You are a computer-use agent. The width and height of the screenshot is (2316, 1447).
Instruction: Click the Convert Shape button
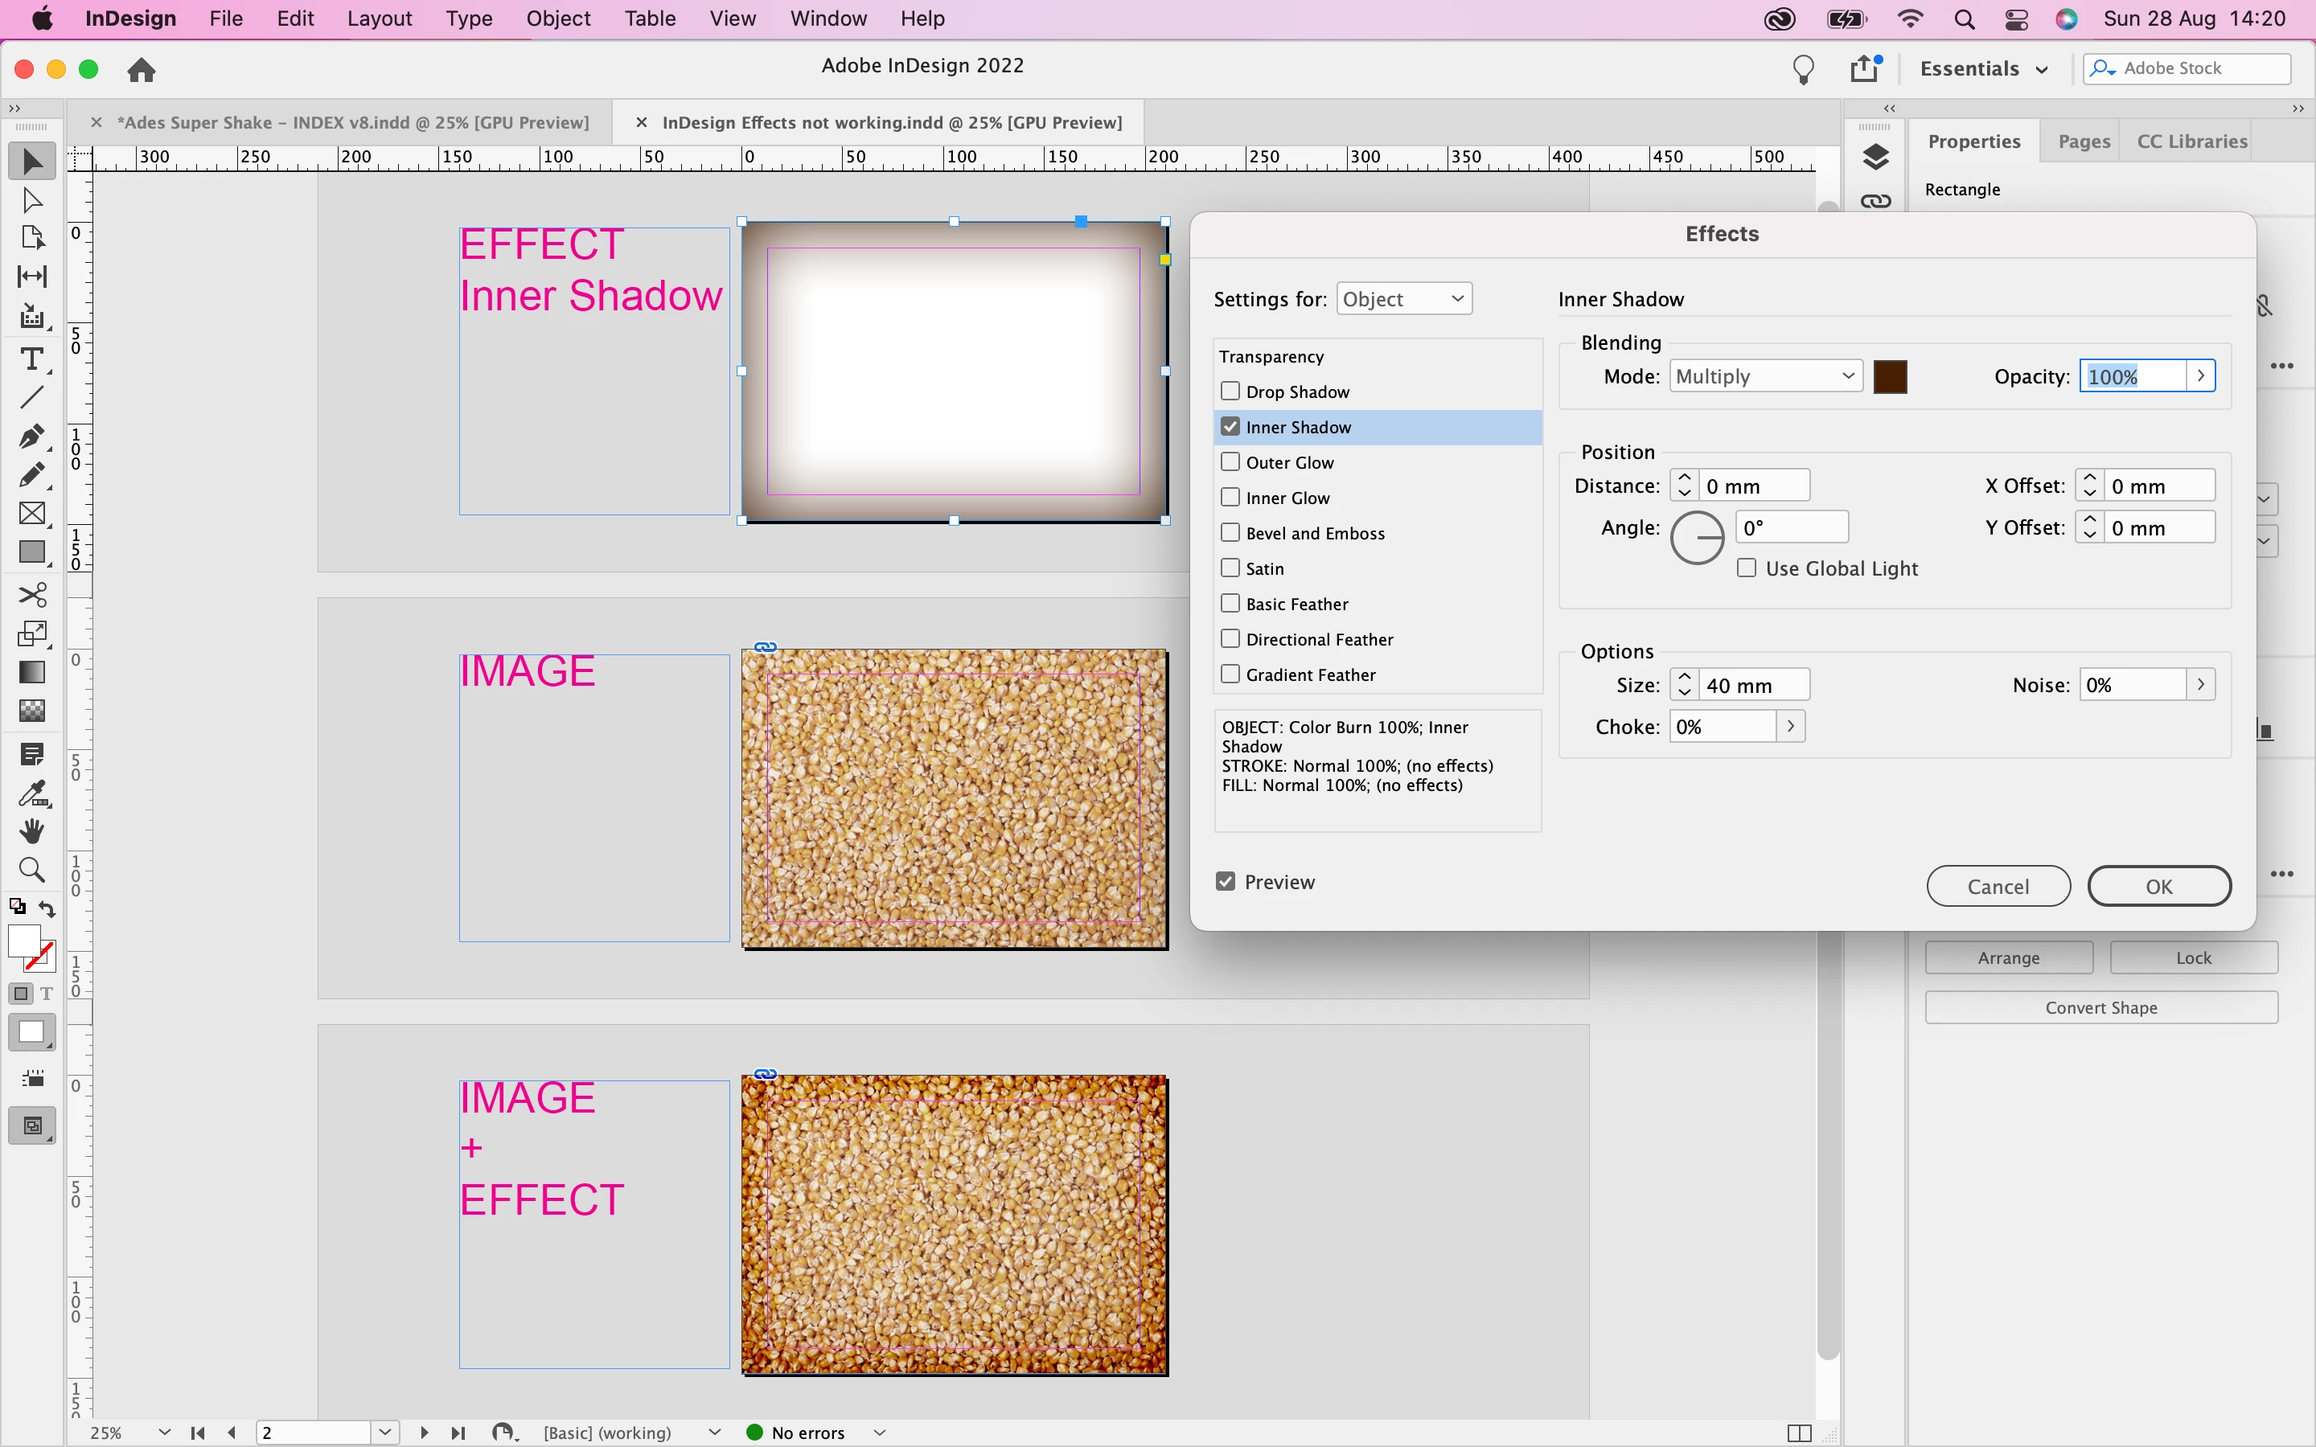coord(2100,1008)
